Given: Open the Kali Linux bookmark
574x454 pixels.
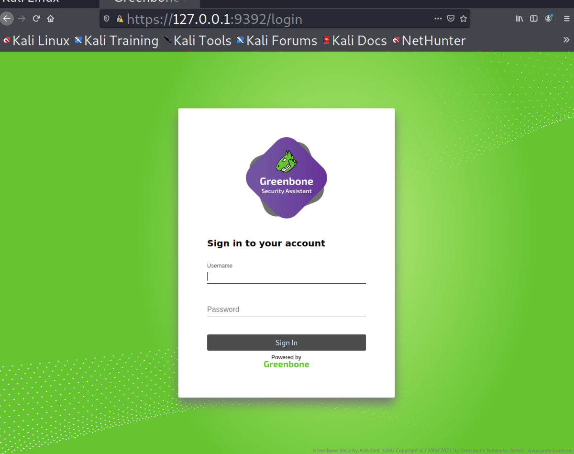Looking at the screenshot, I should pyautogui.click(x=36, y=41).
